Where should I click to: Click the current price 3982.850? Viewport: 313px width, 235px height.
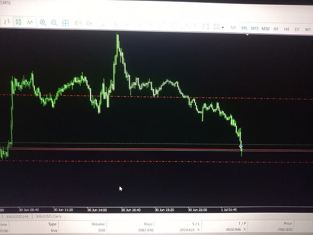285,230
